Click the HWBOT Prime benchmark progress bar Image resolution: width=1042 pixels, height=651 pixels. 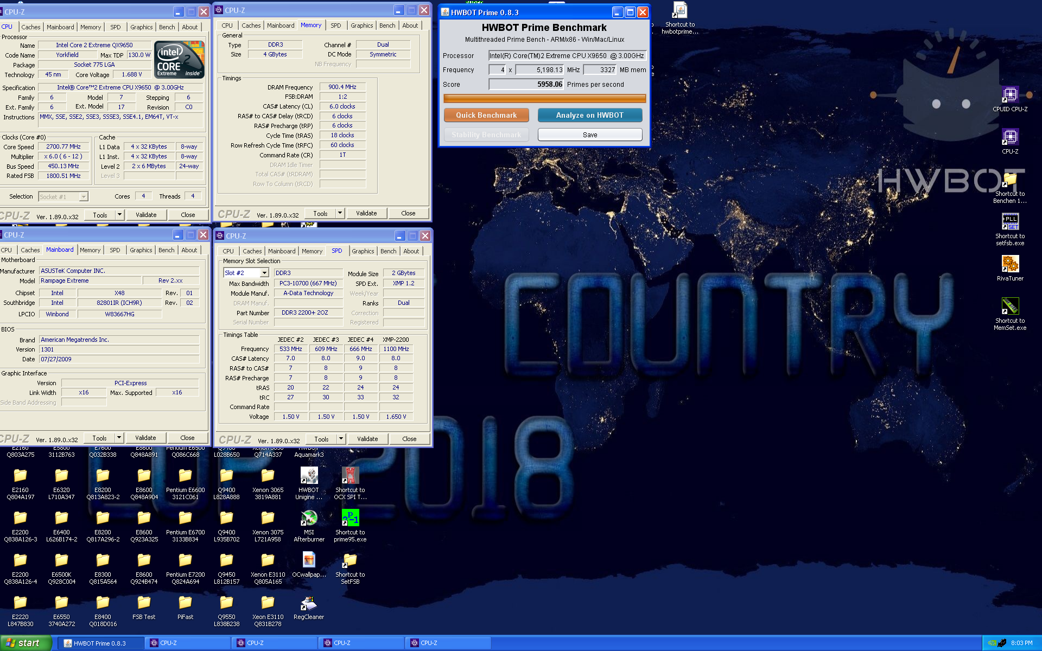coord(544,98)
